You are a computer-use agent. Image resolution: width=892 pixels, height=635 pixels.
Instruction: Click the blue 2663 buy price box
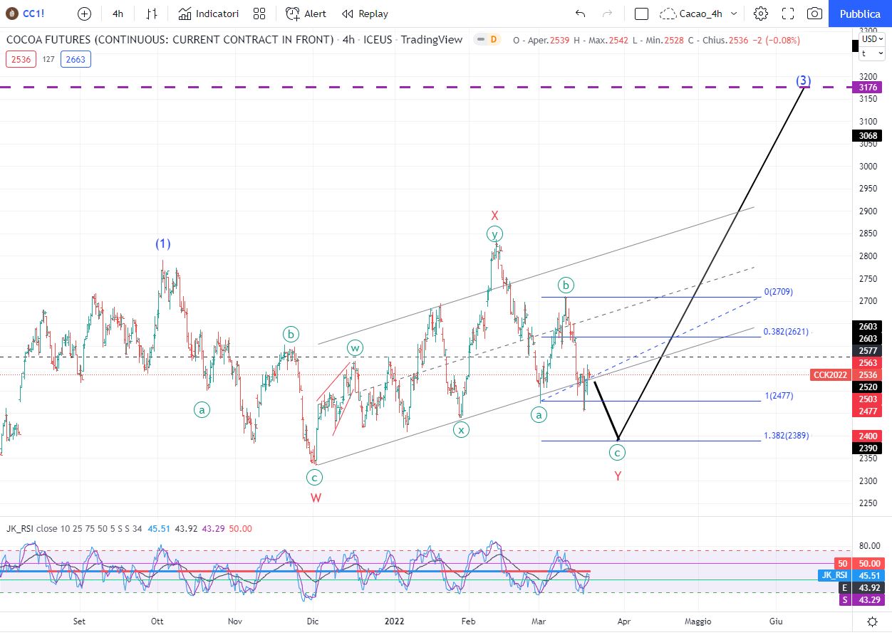coord(76,59)
